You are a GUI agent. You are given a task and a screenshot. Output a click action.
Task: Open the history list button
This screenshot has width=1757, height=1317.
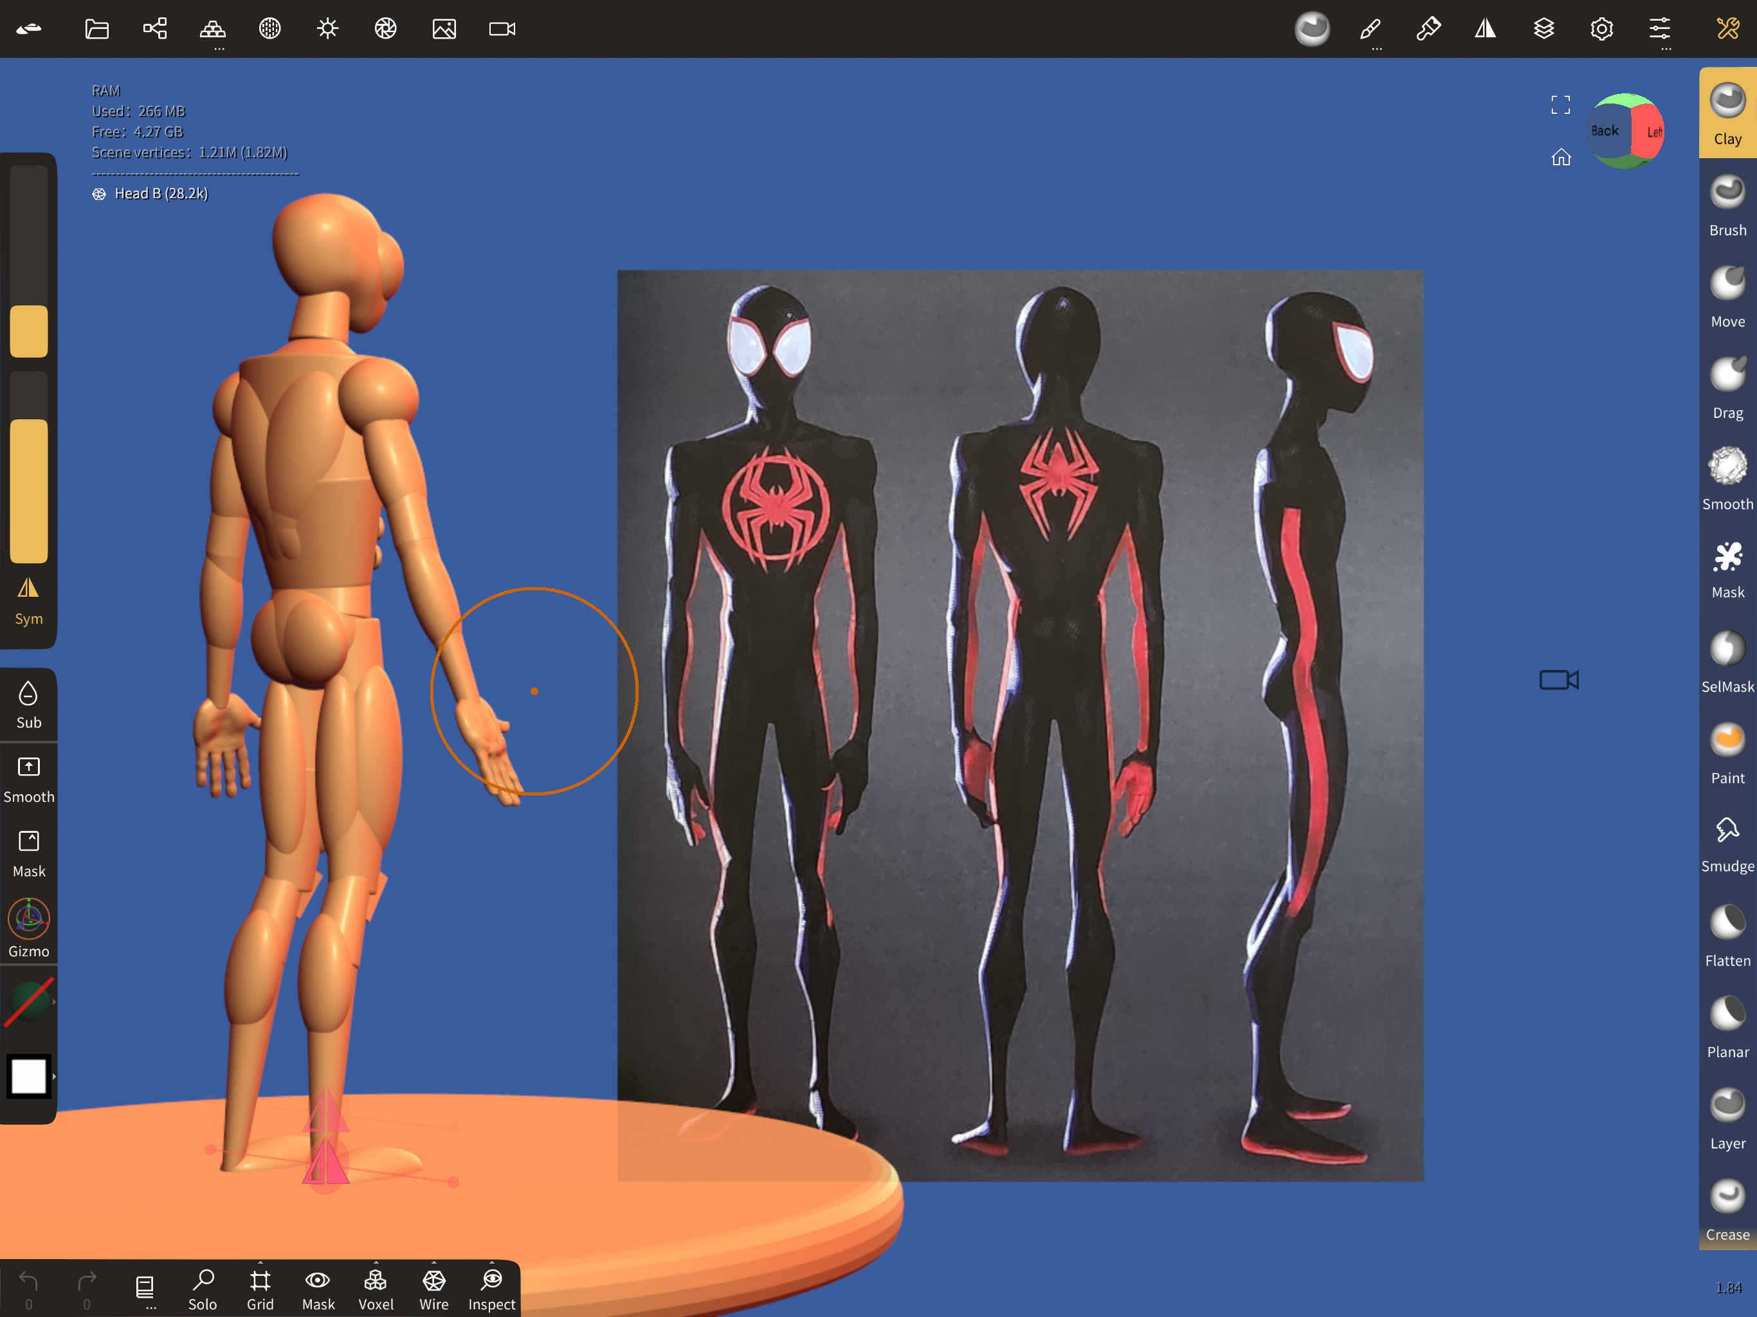(145, 1290)
